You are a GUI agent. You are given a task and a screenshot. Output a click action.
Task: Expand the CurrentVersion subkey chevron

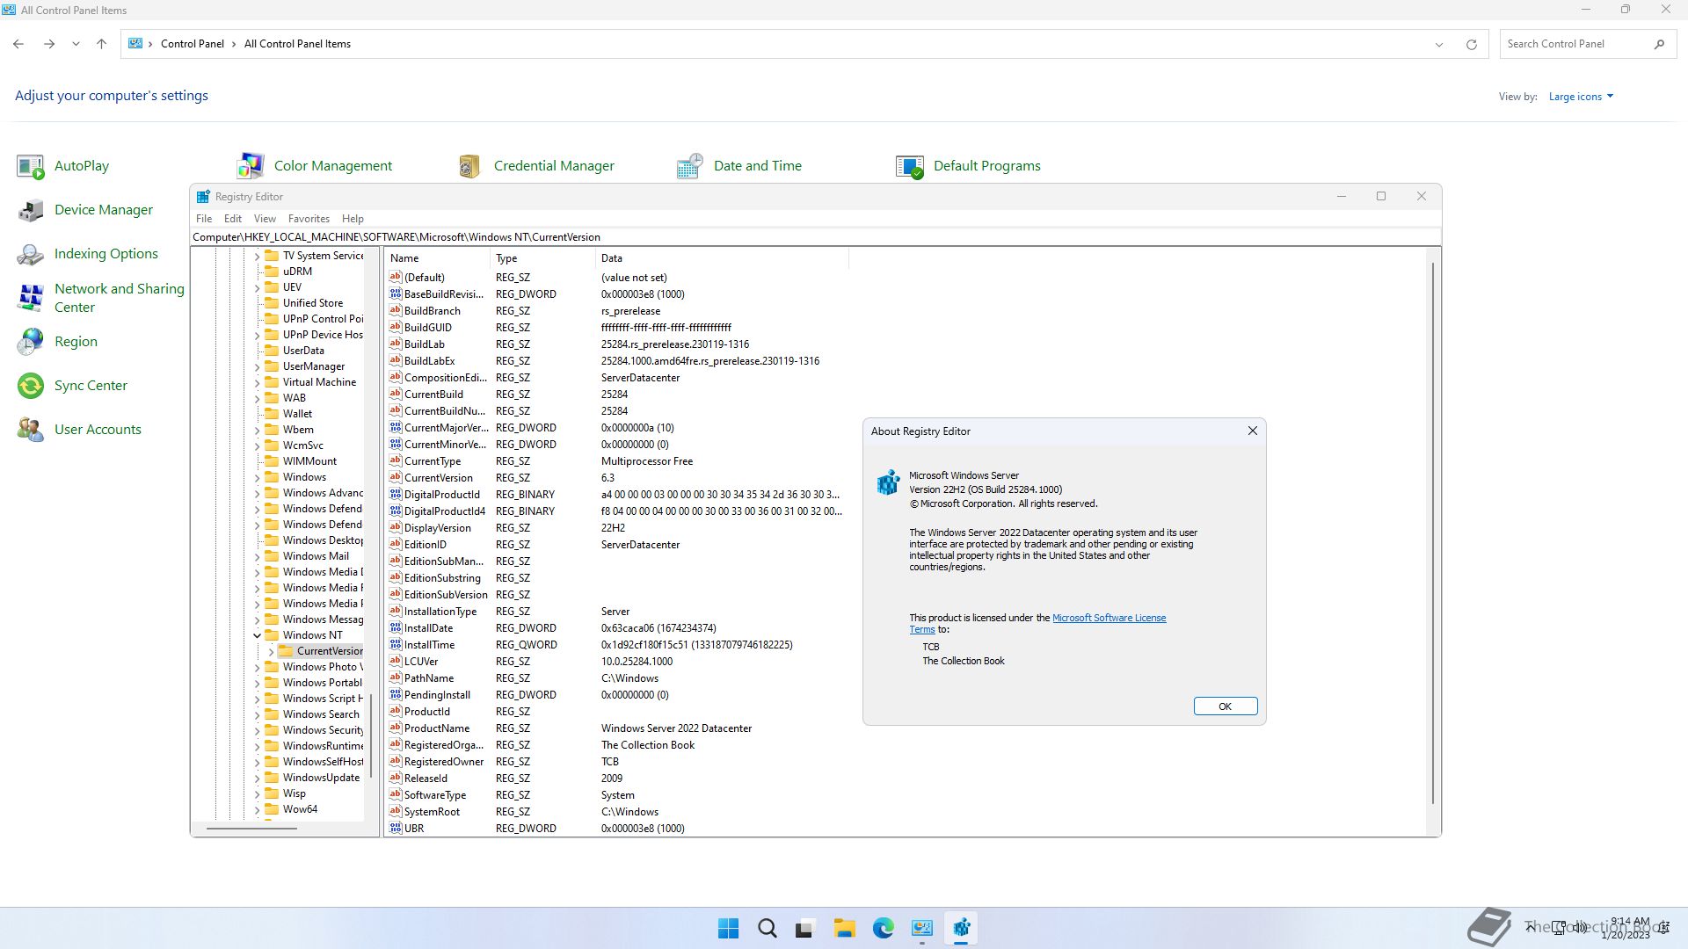pos(271,651)
